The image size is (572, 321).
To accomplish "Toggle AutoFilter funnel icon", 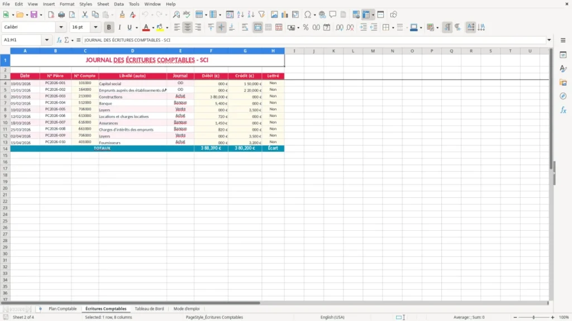I will click(x=261, y=14).
